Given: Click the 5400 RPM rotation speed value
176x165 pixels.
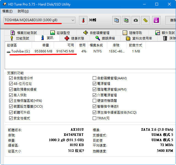Looking at the screenshot, I should [165, 150].
